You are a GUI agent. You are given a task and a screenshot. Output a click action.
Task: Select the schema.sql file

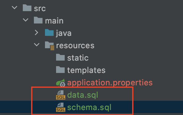point(89,107)
